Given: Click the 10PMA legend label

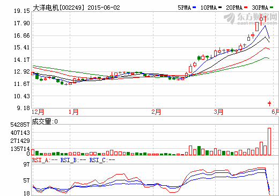Looking at the screenshot, I should [209, 8].
